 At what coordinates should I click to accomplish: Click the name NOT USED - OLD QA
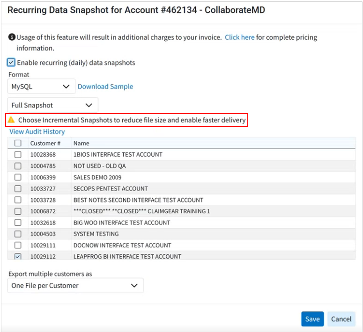100,166
